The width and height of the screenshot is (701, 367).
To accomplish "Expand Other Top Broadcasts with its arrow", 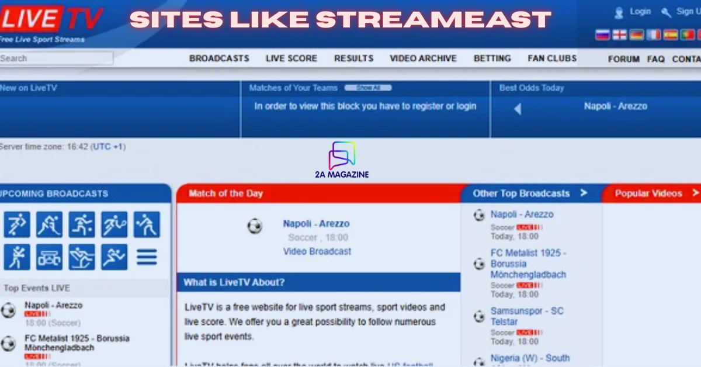I will click(584, 193).
